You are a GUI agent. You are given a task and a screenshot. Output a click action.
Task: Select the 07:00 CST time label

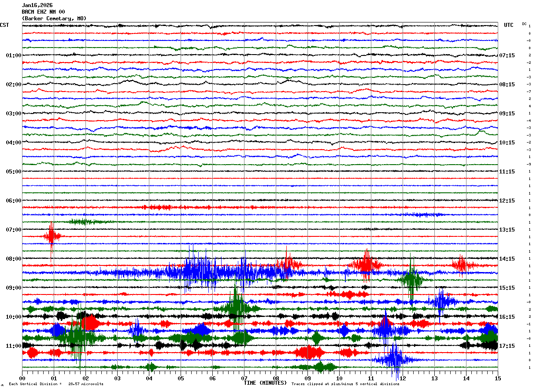pos(14,230)
